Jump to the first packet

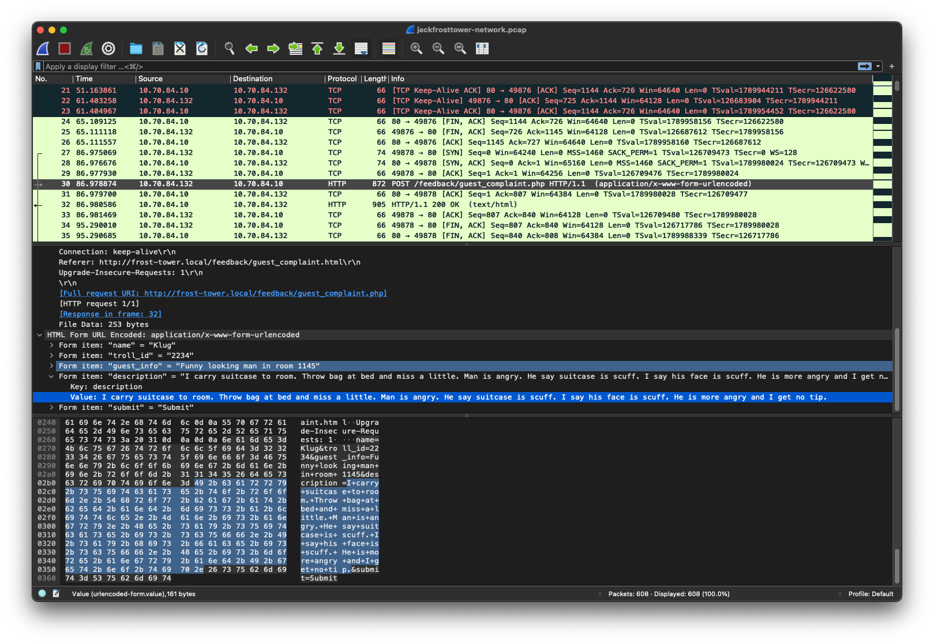tap(317, 48)
